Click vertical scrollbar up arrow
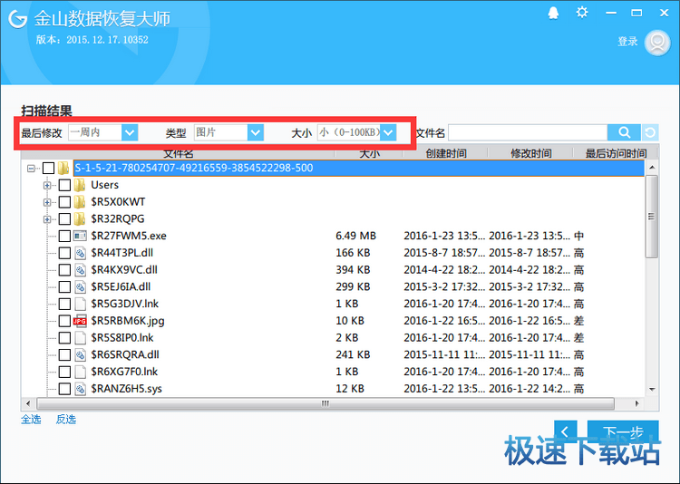The height and width of the screenshot is (484, 680). 652,168
